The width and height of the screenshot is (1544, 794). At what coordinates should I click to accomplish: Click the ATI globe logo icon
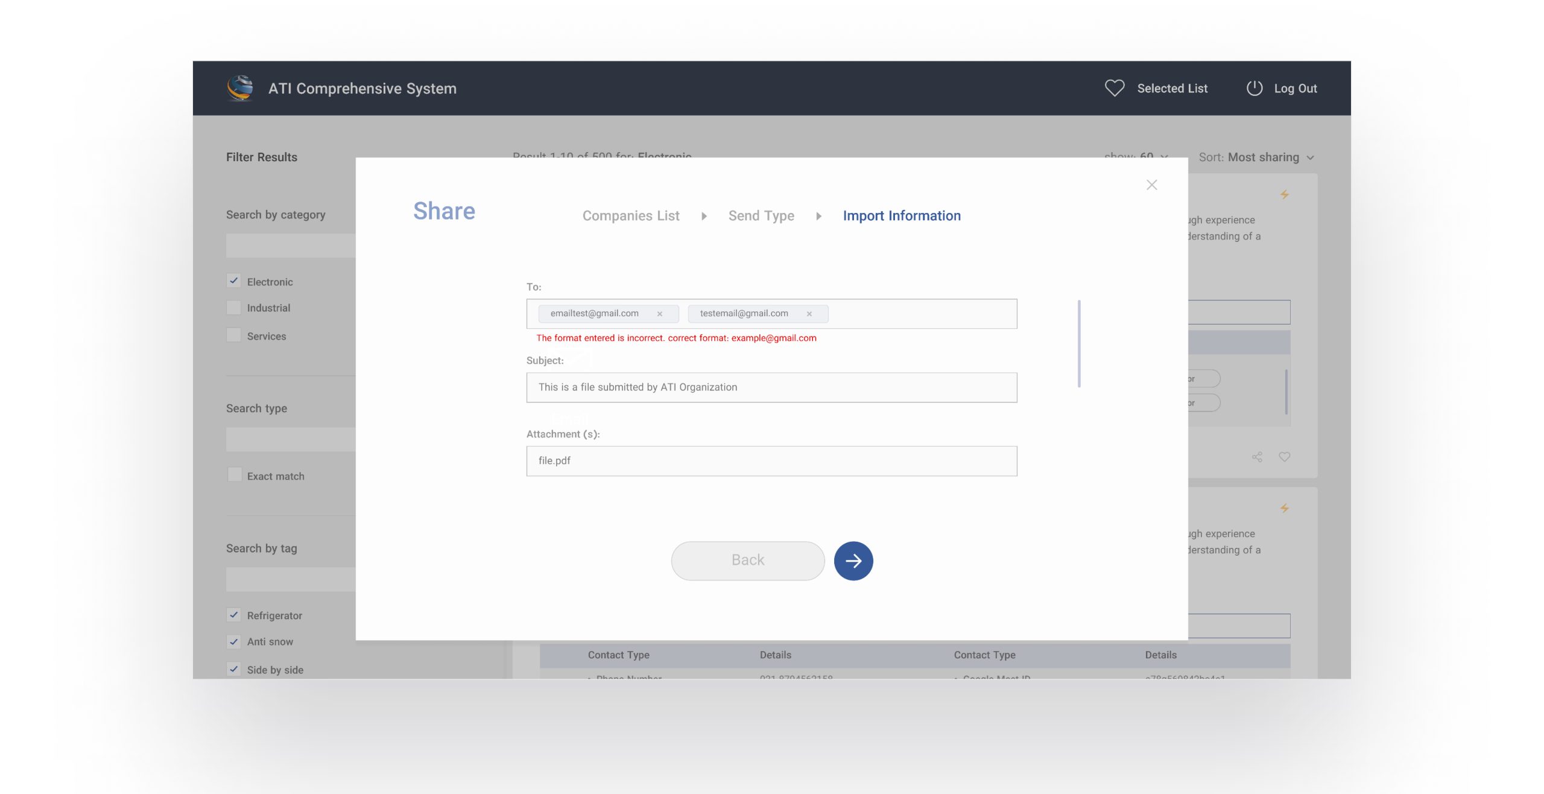point(240,88)
